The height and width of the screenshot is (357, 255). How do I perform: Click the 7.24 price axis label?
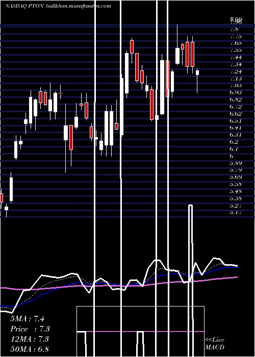[236, 71]
